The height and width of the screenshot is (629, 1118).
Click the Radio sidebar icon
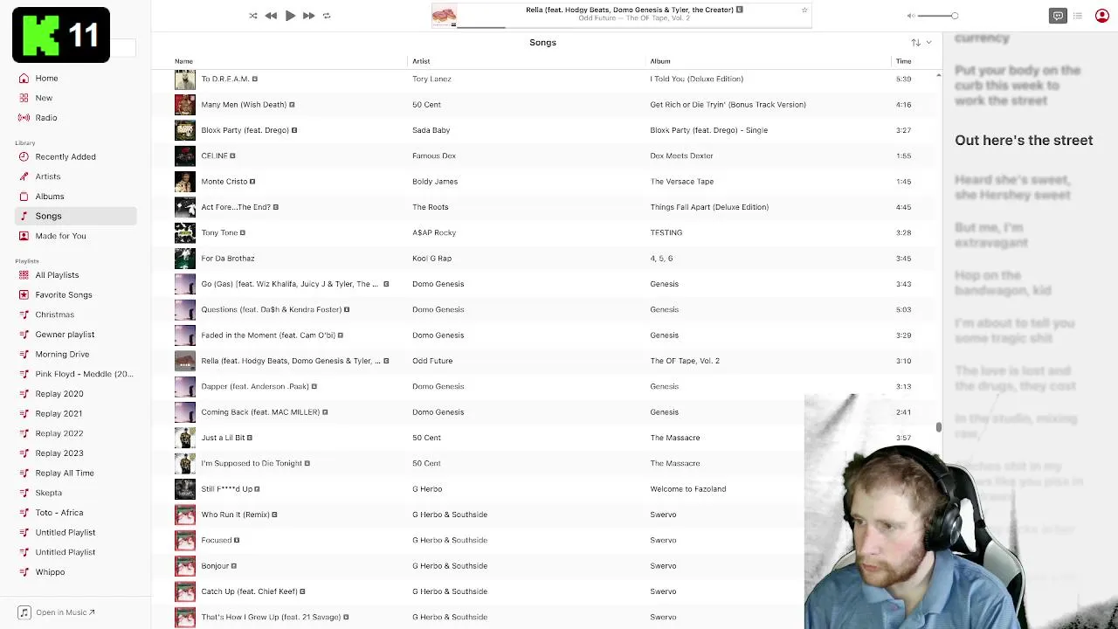click(24, 117)
